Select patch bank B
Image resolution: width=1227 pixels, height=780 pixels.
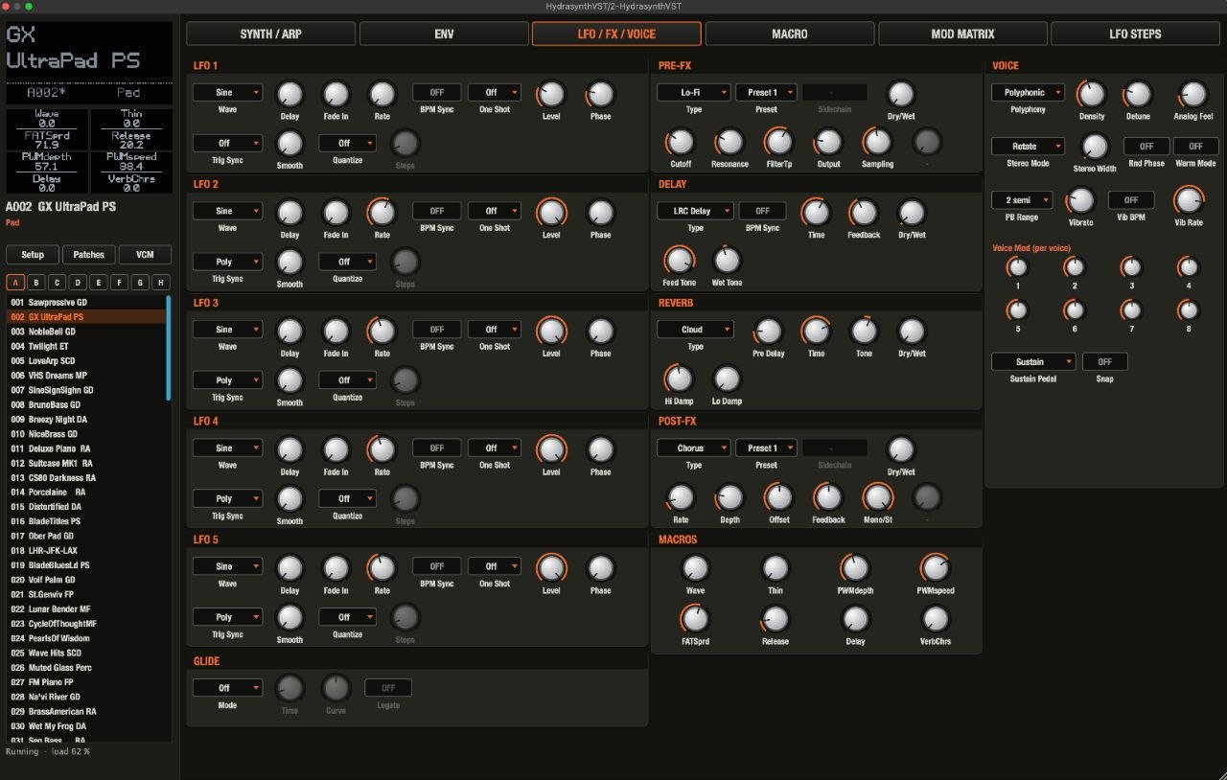click(36, 283)
